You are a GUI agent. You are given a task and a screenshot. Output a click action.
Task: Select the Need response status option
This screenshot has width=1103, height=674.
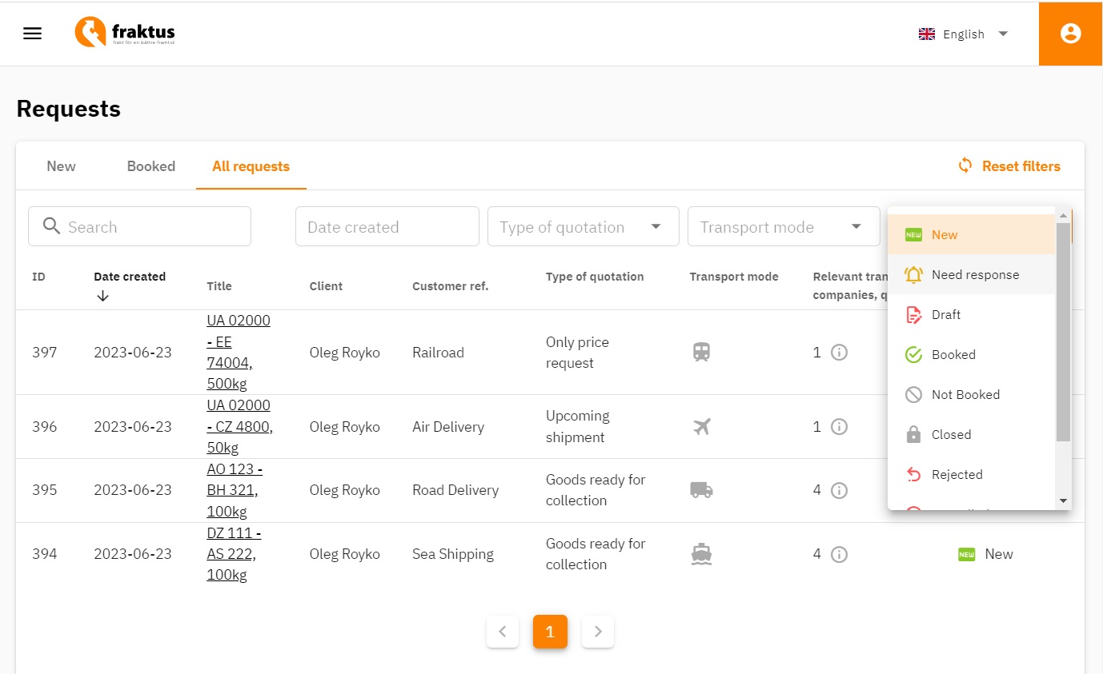972,274
